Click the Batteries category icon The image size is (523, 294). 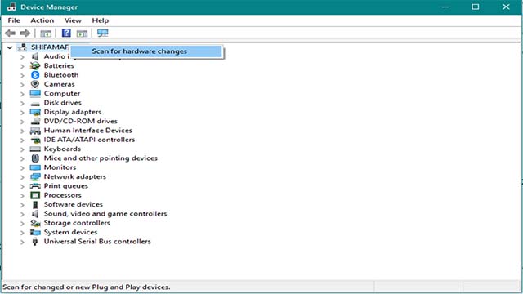click(35, 65)
